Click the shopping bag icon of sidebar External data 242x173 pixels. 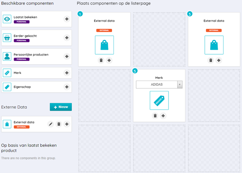[x=7, y=124]
